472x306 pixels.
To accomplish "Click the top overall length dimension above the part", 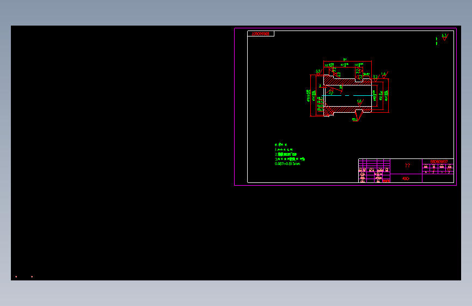I will click(345, 60).
